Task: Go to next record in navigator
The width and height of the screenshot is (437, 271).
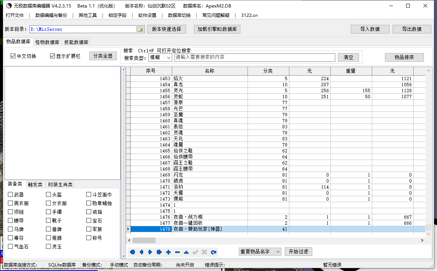Action: click(x=150, y=252)
